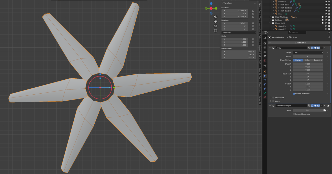Open the XYZ Euler rotation mode dropdown
The height and width of the screenshot is (174, 332).
pos(239,33)
